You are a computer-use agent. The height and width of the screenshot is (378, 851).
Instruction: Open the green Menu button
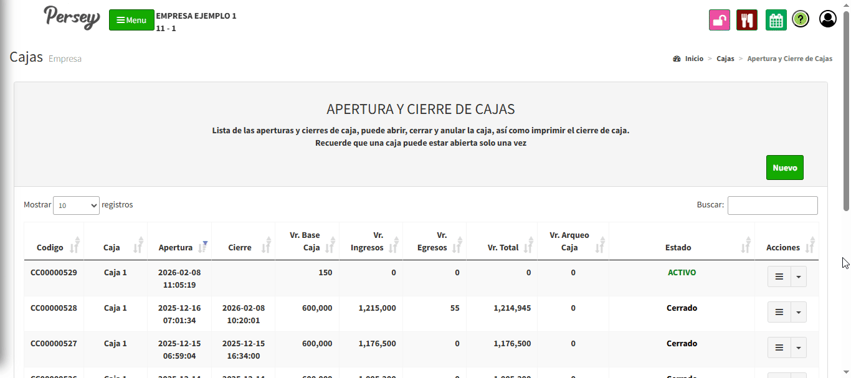[x=131, y=20]
